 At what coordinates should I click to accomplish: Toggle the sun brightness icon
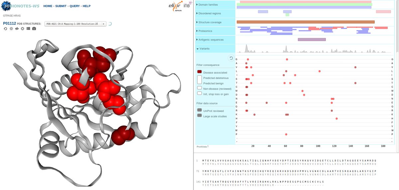click(x=11, y=29)
